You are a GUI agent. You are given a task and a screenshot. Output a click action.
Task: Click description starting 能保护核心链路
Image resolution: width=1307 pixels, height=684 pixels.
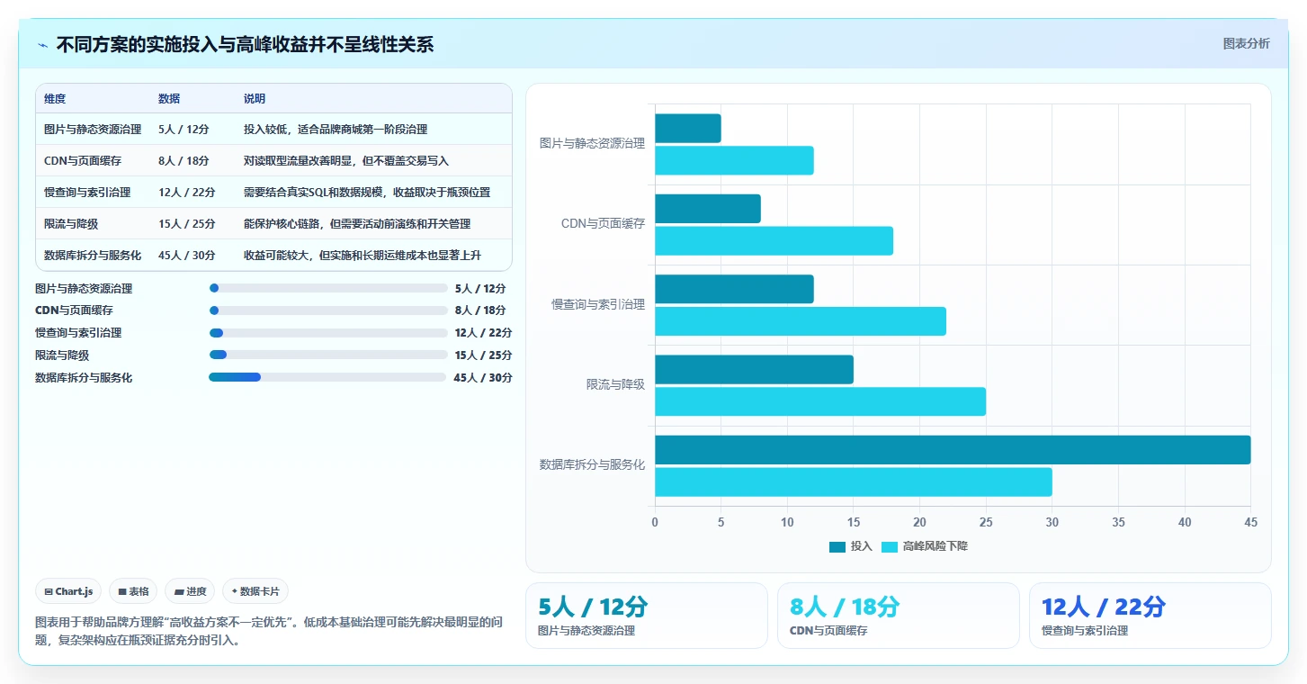(357, 224)
